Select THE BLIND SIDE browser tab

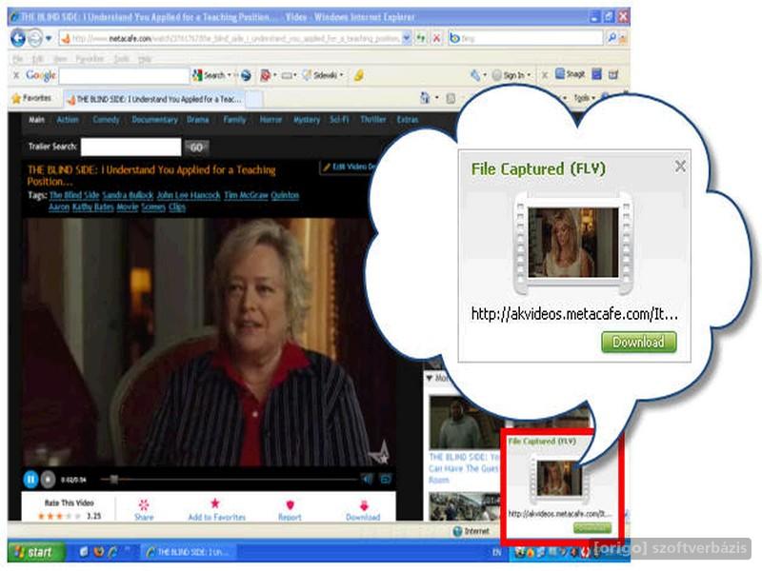[153, 99]
